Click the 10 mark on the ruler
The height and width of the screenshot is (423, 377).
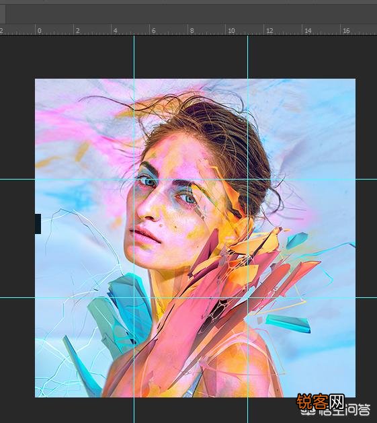tap(231, 31)
